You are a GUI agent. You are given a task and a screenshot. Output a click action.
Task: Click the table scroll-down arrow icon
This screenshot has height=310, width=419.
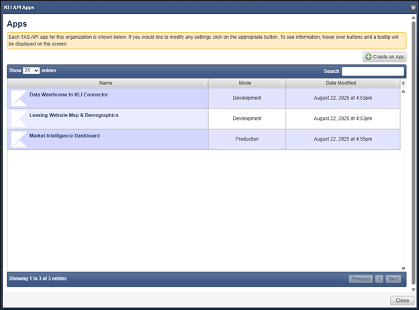(x=403, y=268)
